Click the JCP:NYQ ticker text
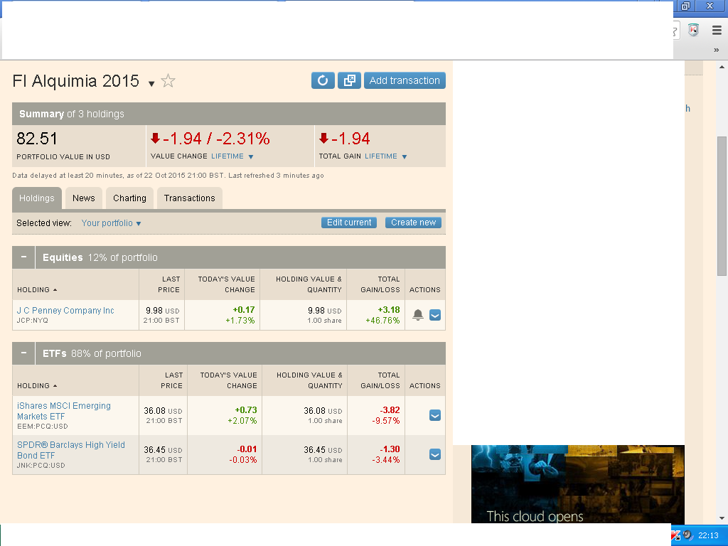This screenshot has height=546, width=728. [33, 321]
